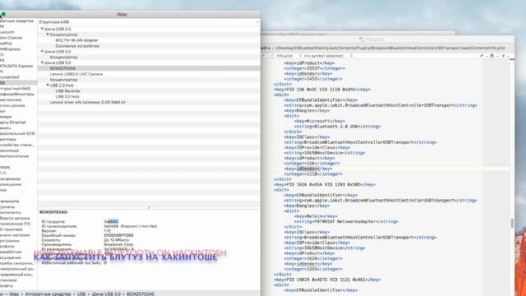Select the USB Receiver row
The height and width of the screenshot is (296, 526).
click(x=149, y=90)
